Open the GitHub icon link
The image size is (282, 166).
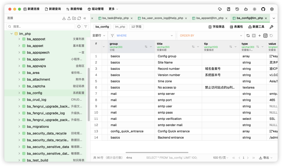tap(263, 9)
